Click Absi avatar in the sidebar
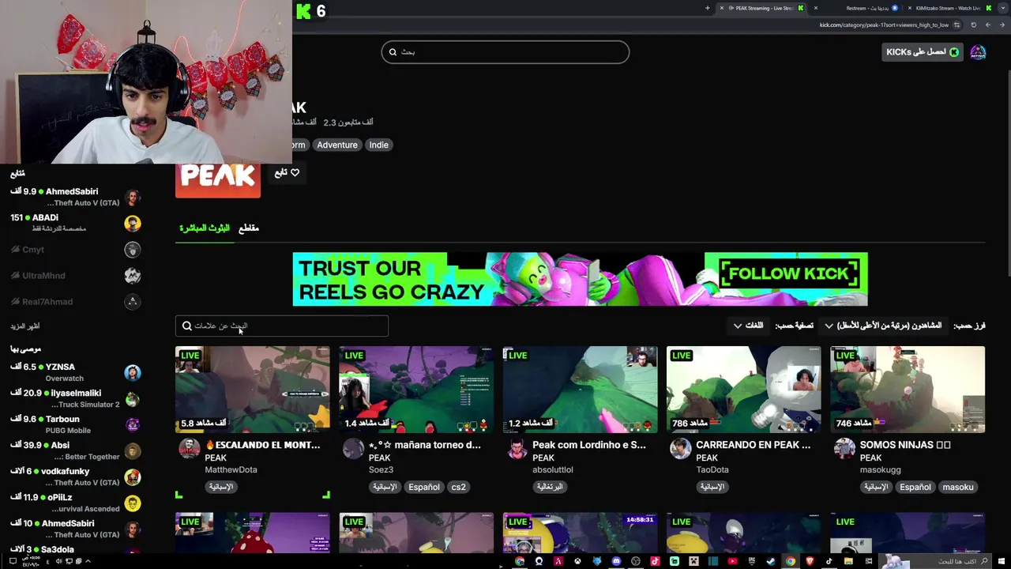Viewport: 1011px width, 569px height. 133,450
